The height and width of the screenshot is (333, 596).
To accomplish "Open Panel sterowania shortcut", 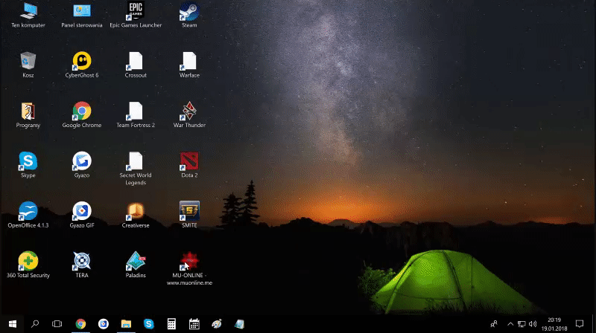I will (82, 14).
